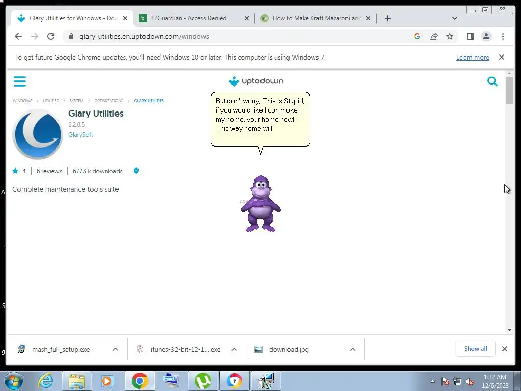521x391 pixels.
Task: Close the Glary Utilities tab
Action: 125,18
